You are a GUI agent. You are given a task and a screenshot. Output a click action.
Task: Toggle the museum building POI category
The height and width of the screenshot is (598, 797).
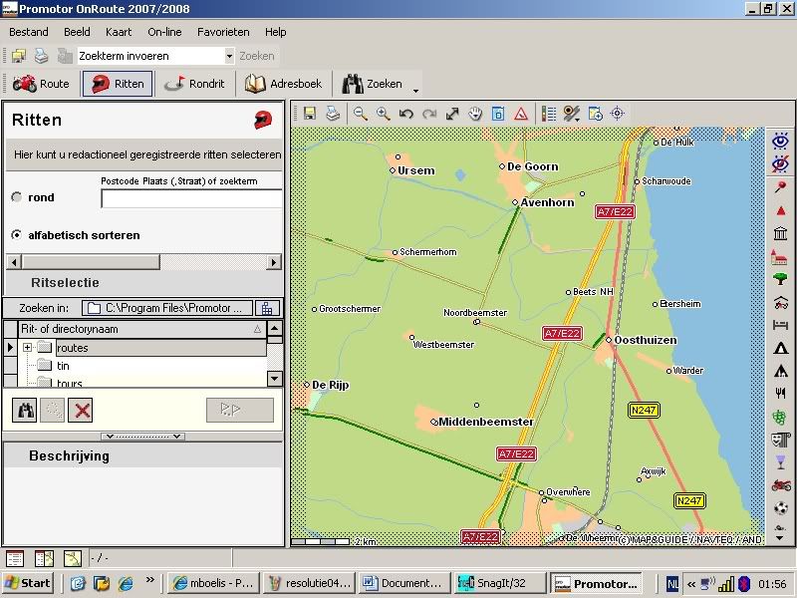(781, 233)
